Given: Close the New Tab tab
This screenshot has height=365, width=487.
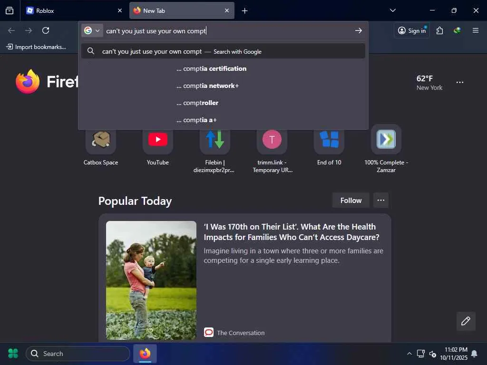Looking at the screenshot, I should 227,10.
